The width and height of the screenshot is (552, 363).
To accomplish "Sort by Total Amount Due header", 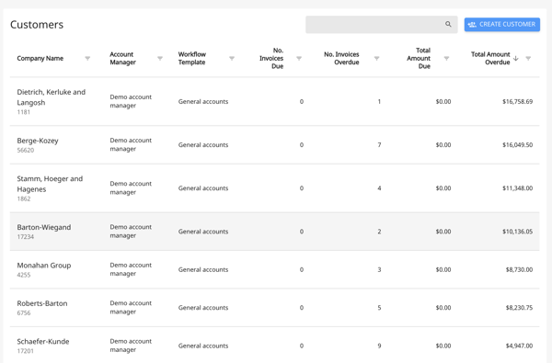I will pos(419,59).
